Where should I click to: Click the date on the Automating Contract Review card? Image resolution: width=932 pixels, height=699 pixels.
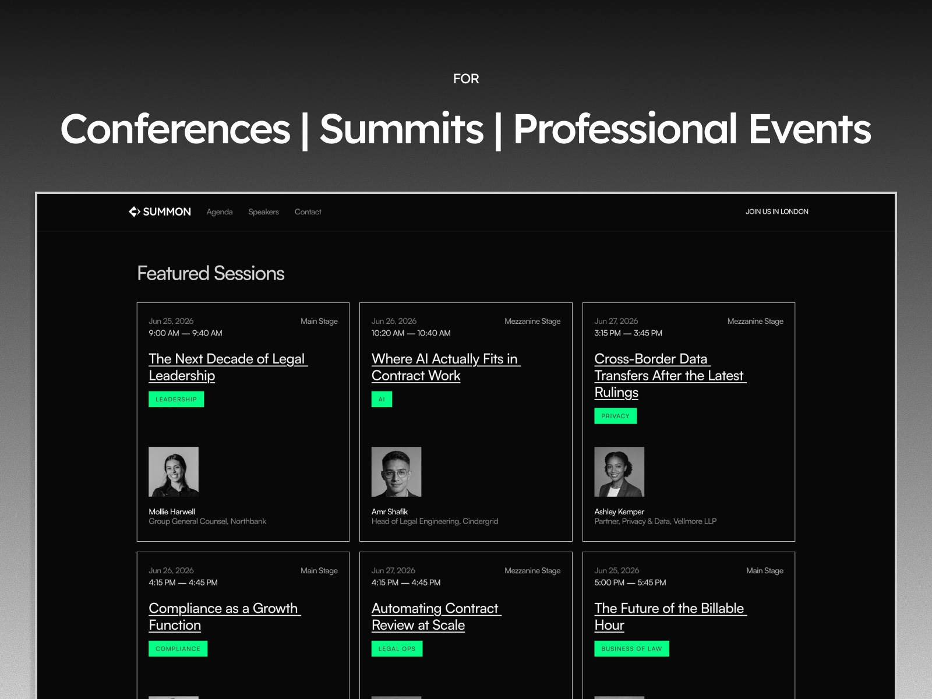pyautogui.click(x=393, y=570)
